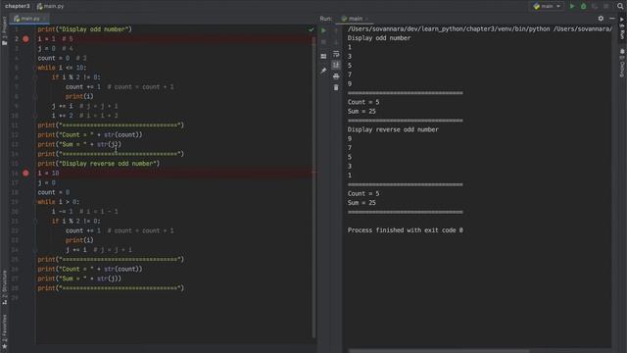This screenshot has height=353, width=627.
Task: Click code line print("Display reverse odd number")
Action: pyautogui.click(x=98, y=164)
